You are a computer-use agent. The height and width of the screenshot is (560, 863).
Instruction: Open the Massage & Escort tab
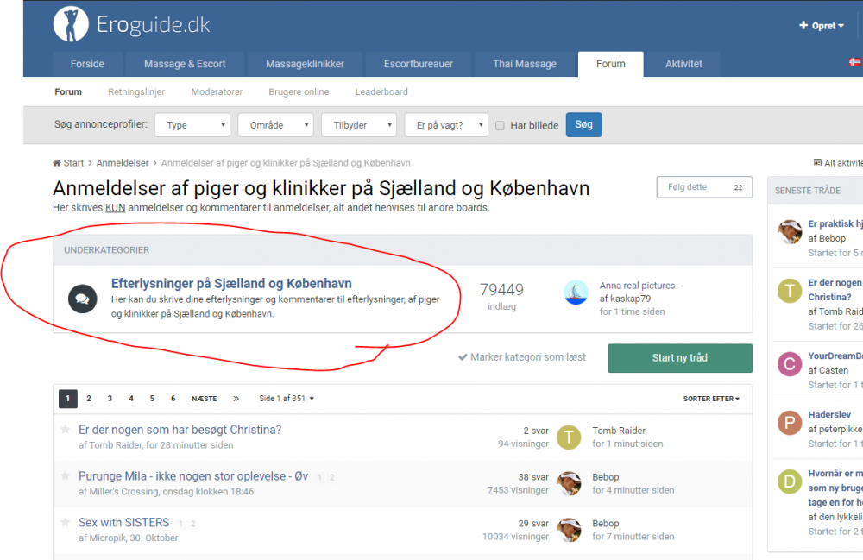185,64
